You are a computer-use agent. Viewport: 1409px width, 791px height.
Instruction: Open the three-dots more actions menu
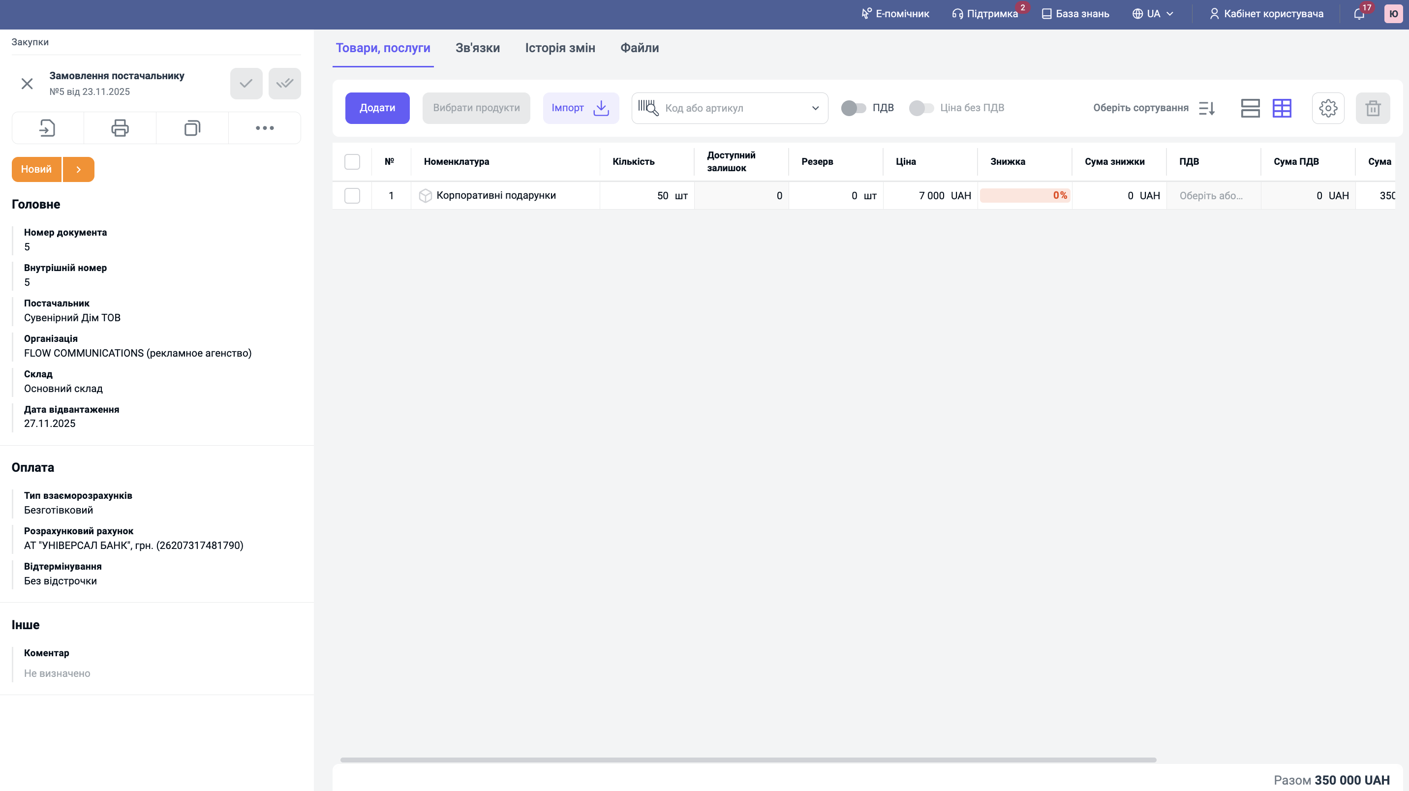click(265, 128)
